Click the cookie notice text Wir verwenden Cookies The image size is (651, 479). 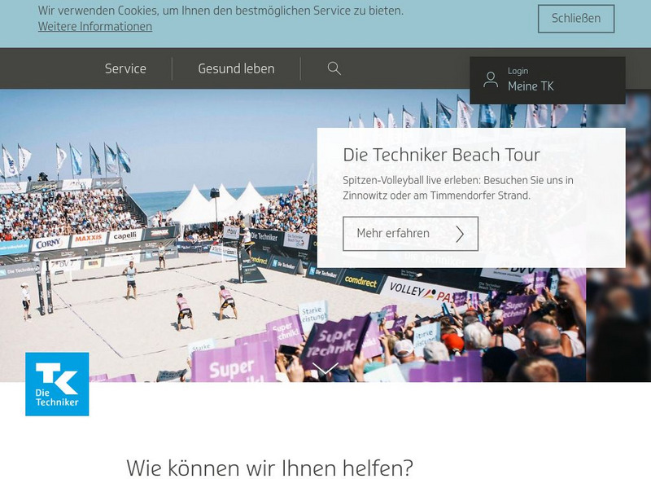[221, 11]
